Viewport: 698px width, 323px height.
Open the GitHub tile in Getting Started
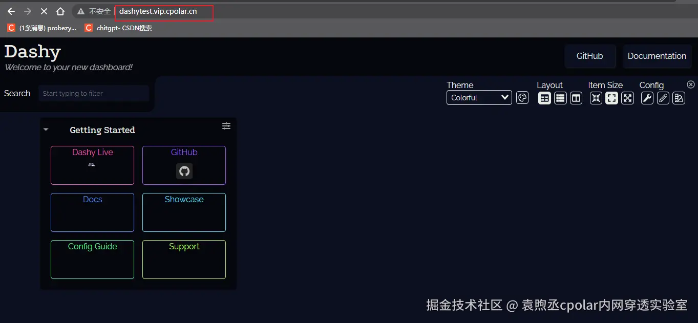(184, 165)
